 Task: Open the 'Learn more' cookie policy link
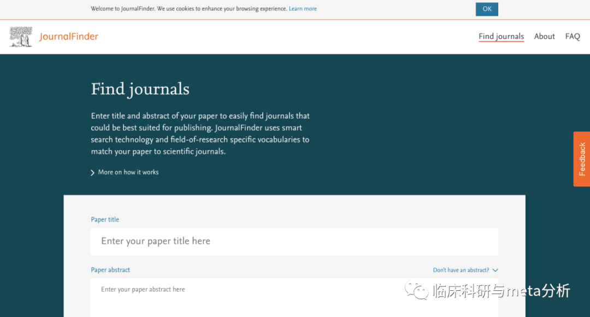tap(303, 9)
